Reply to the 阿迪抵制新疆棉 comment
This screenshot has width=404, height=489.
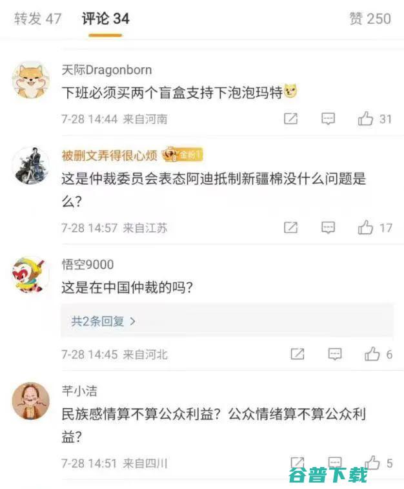[328, 227]
